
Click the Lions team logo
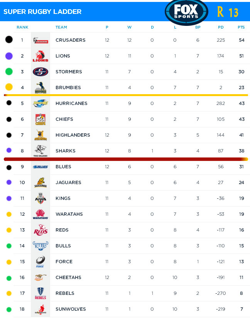41,56
